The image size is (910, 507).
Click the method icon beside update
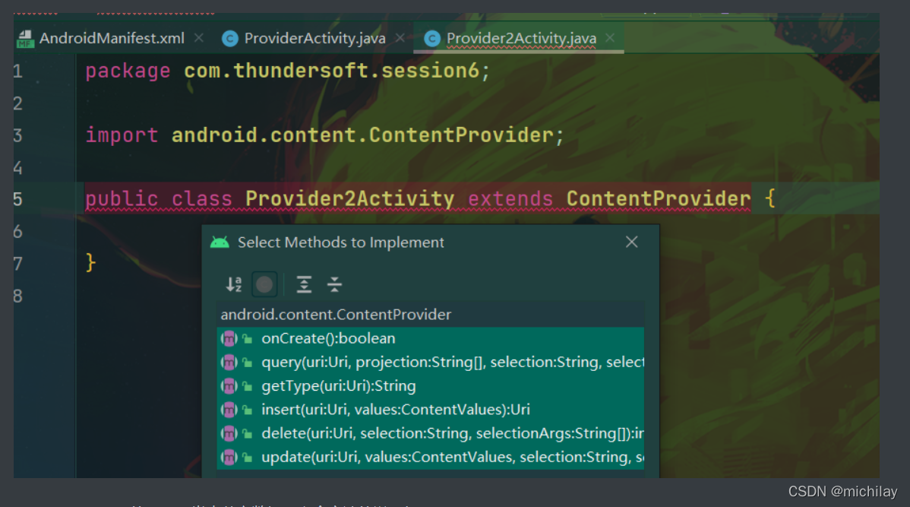point(229,458)
